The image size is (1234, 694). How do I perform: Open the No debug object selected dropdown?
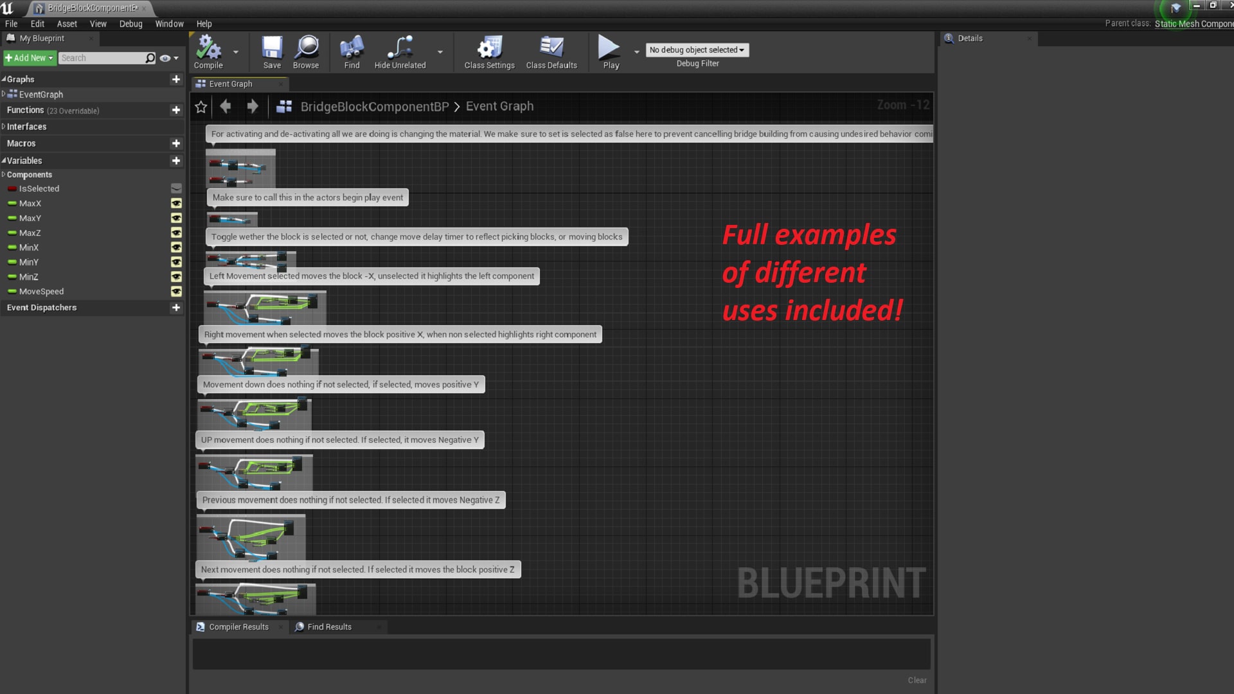point(697,49)
